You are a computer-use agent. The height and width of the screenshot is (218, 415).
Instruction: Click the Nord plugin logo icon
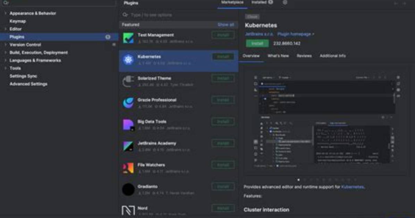128,211
